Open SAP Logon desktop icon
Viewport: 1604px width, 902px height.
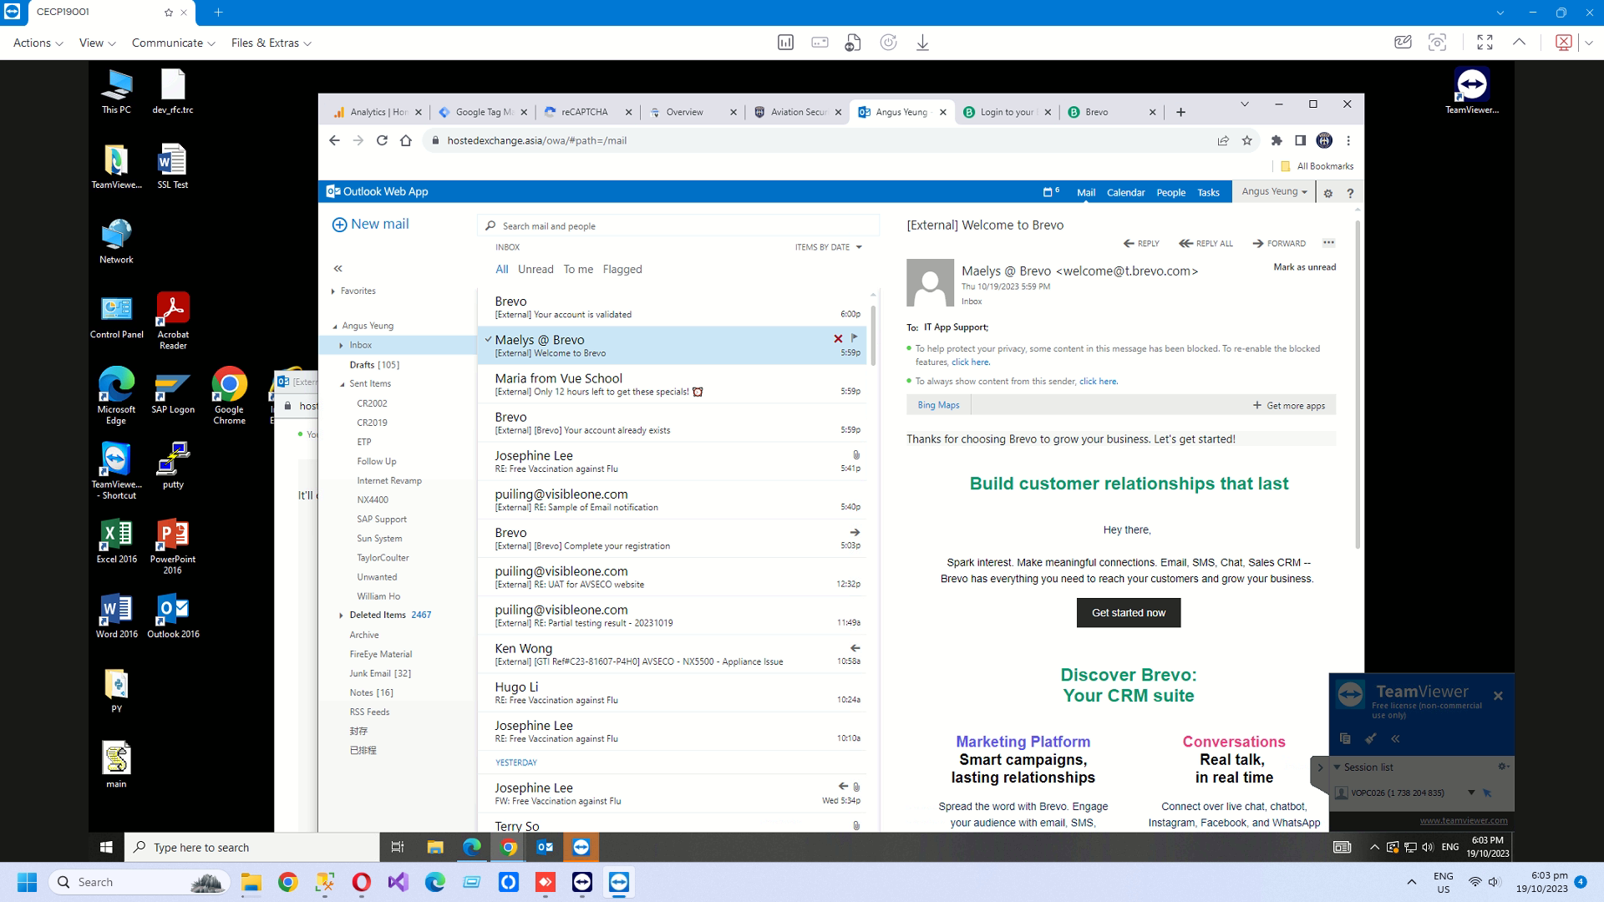173,391
